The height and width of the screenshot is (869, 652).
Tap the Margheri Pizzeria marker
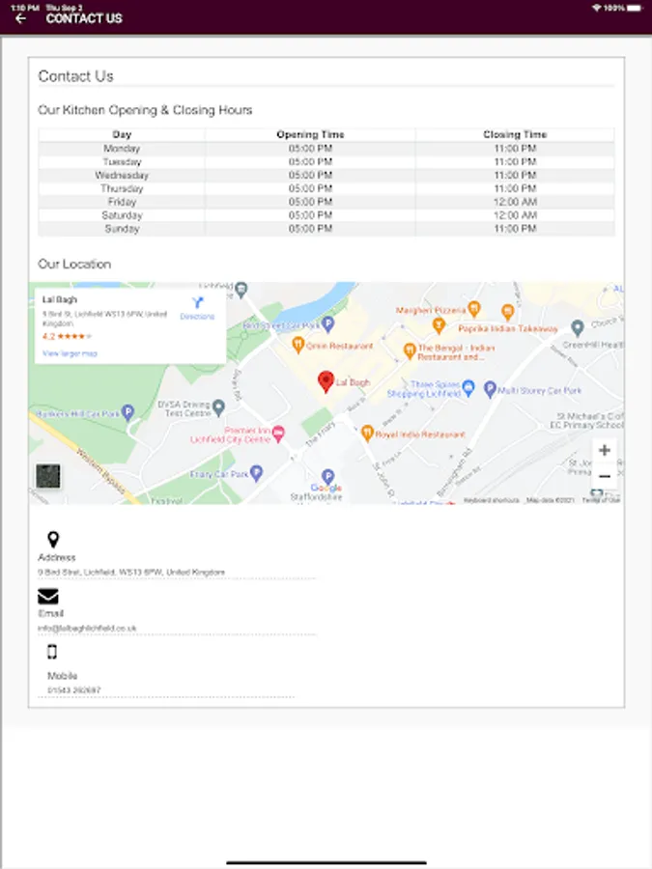click(x=473, y=309)
